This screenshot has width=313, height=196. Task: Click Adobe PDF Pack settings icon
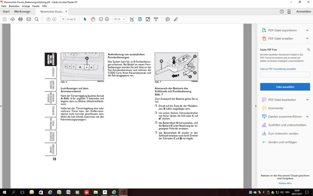pyautogui.click(x=309, y=50)
